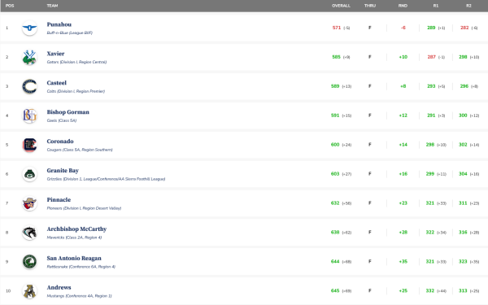Click the Andrews Mustangs team logo
Image resolution: width=488 pixels, height=305 pixels.
(x=29, y=291)
